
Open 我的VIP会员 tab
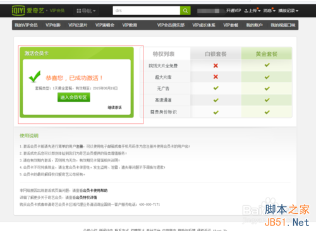pyautogui.click(x=26, y=25)
